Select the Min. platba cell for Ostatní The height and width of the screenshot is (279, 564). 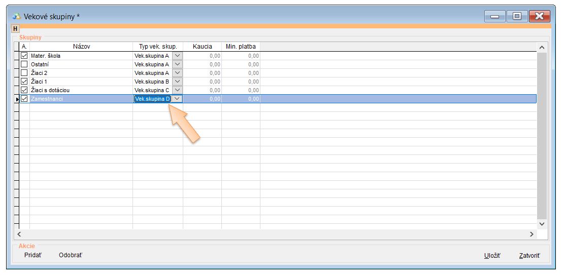[x=241, y=64]
